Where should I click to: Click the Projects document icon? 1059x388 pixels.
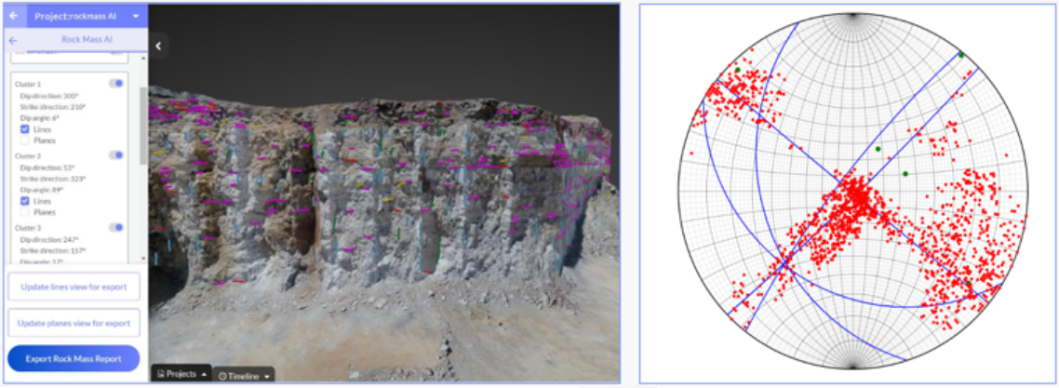(161, 373)
